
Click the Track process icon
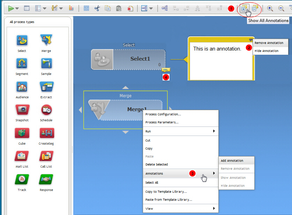(22, 179)
